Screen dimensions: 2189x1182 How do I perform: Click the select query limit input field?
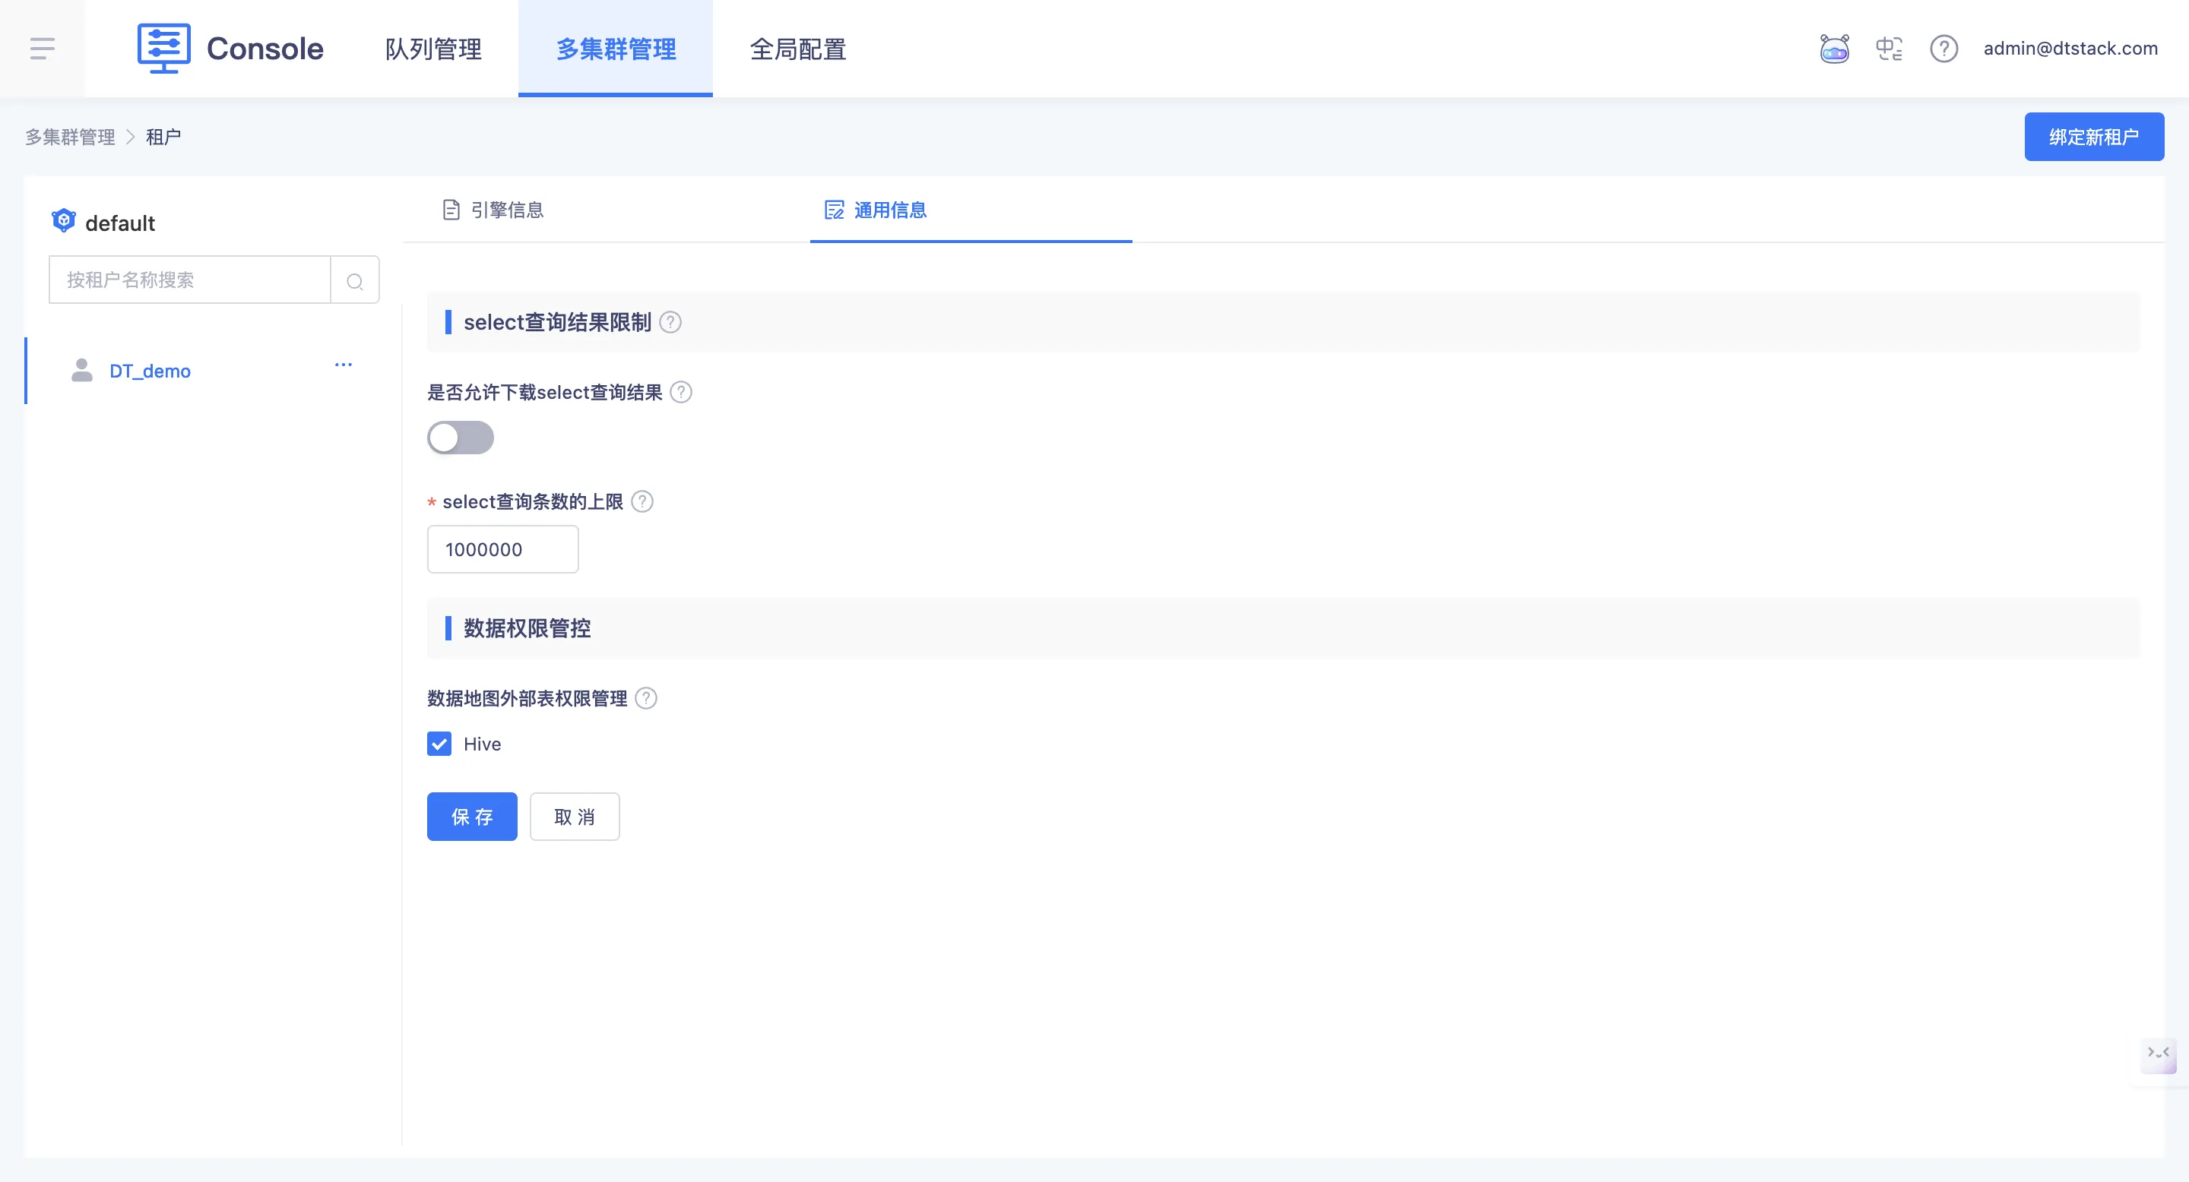502,549
